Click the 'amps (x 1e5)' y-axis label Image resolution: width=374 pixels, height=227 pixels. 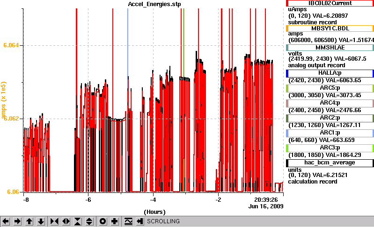click(3, 100)
